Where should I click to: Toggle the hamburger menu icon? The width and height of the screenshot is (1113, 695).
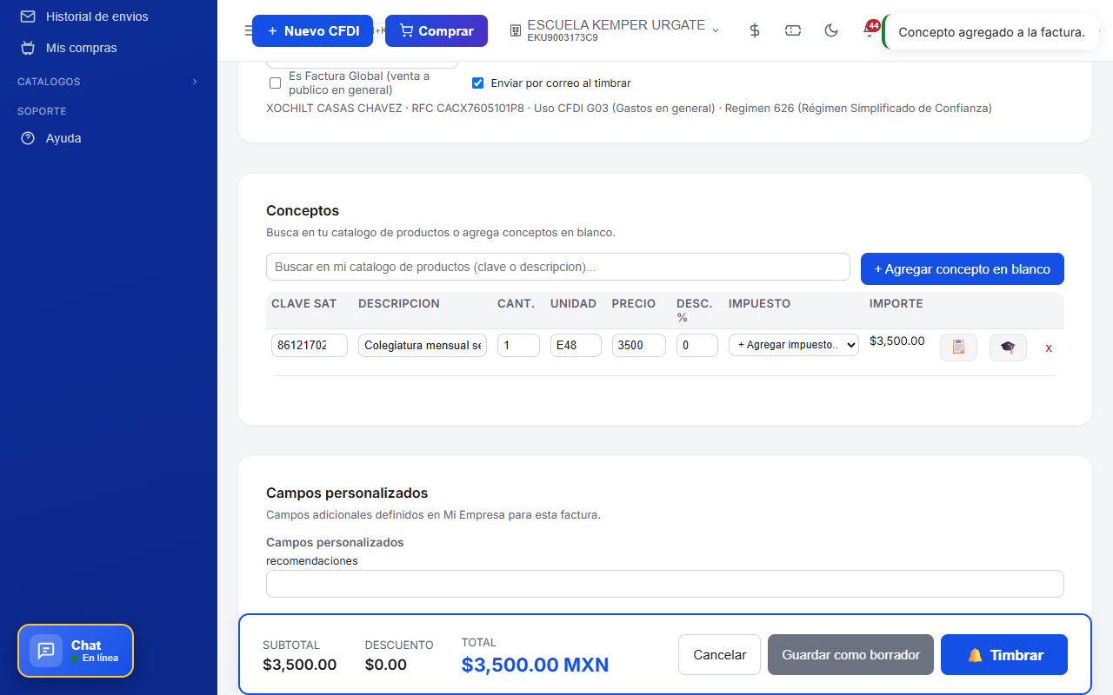[x=249, y=30]
